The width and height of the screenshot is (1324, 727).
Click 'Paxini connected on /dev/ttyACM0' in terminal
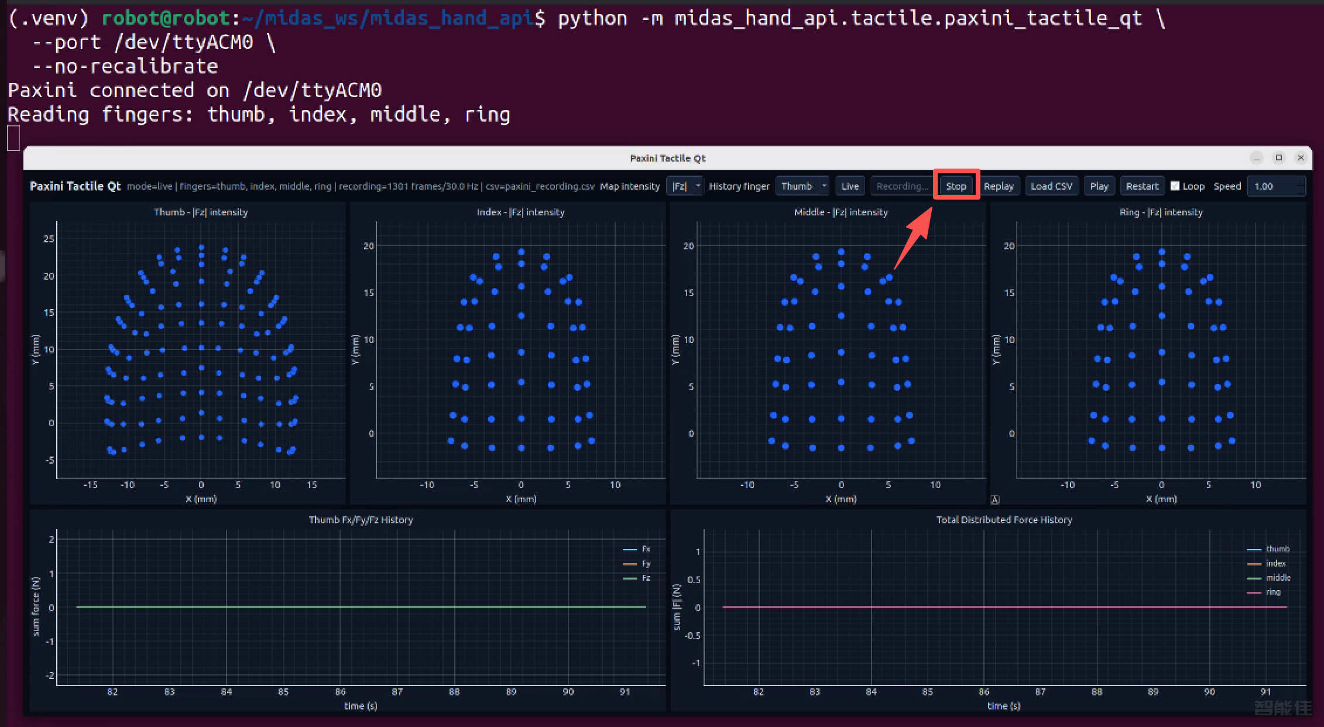(x=194, y=90)
